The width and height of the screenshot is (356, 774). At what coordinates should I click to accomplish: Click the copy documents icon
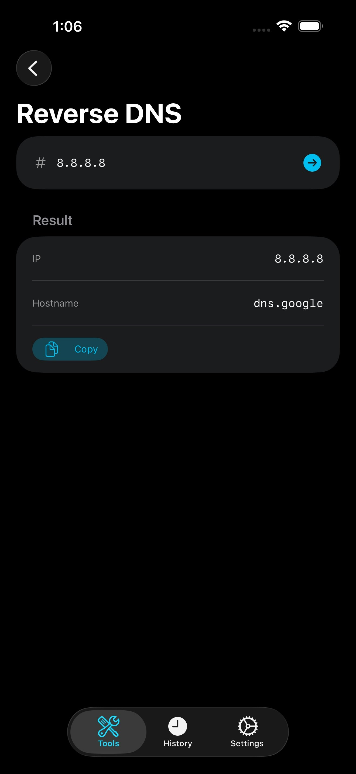pyautogui.click(x=52, y=349)
